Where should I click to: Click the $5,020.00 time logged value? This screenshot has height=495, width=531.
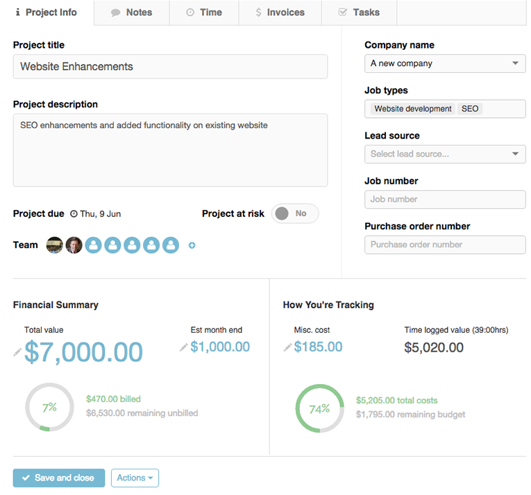[434, 347]
